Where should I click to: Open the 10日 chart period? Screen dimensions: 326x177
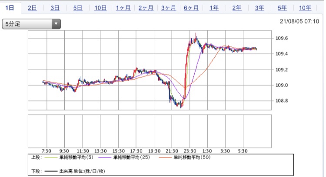100,8
